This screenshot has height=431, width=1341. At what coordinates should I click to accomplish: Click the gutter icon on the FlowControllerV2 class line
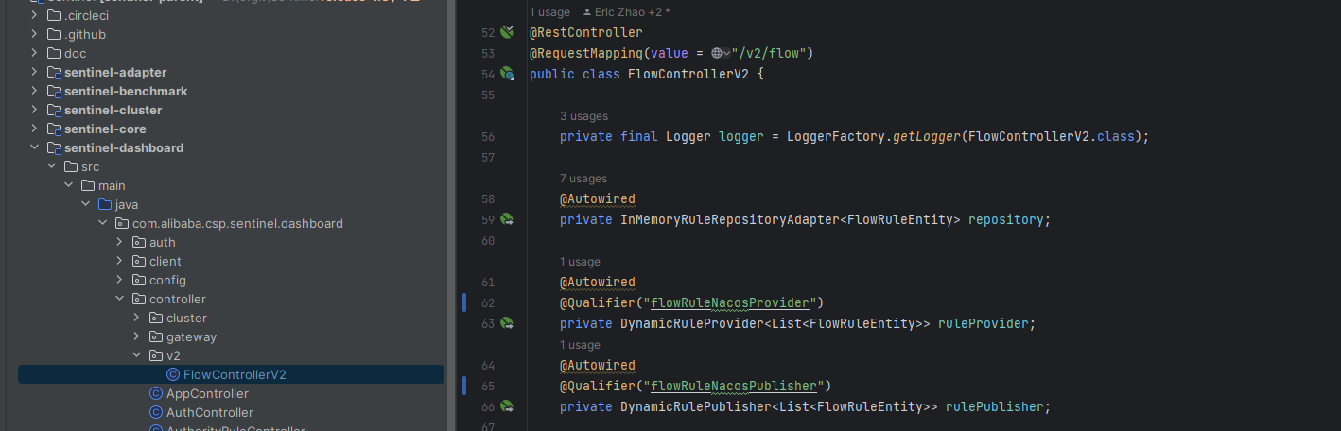tap(507, 74)
